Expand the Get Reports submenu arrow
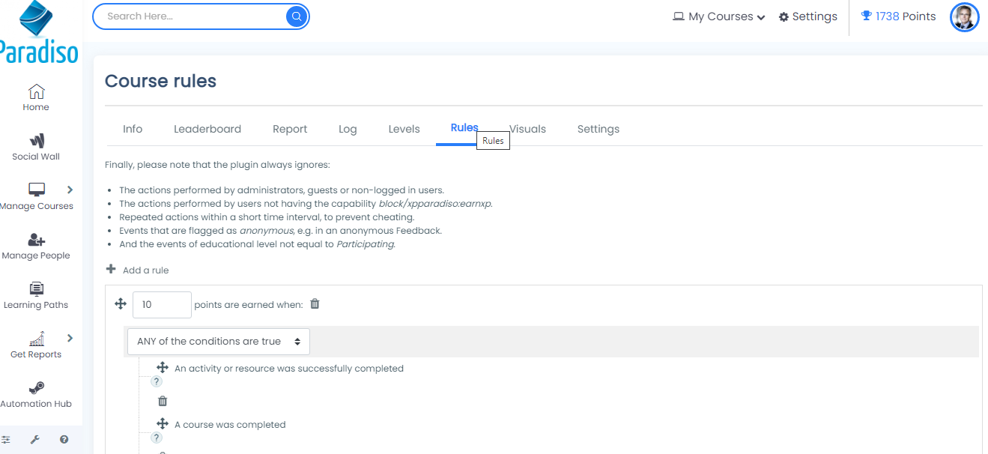This screenshot has height=454, width=988. click(70, 338)
